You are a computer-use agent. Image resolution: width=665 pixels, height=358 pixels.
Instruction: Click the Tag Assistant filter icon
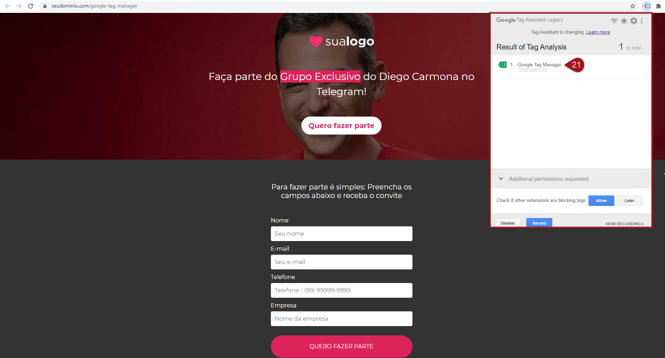click(614, 21)
